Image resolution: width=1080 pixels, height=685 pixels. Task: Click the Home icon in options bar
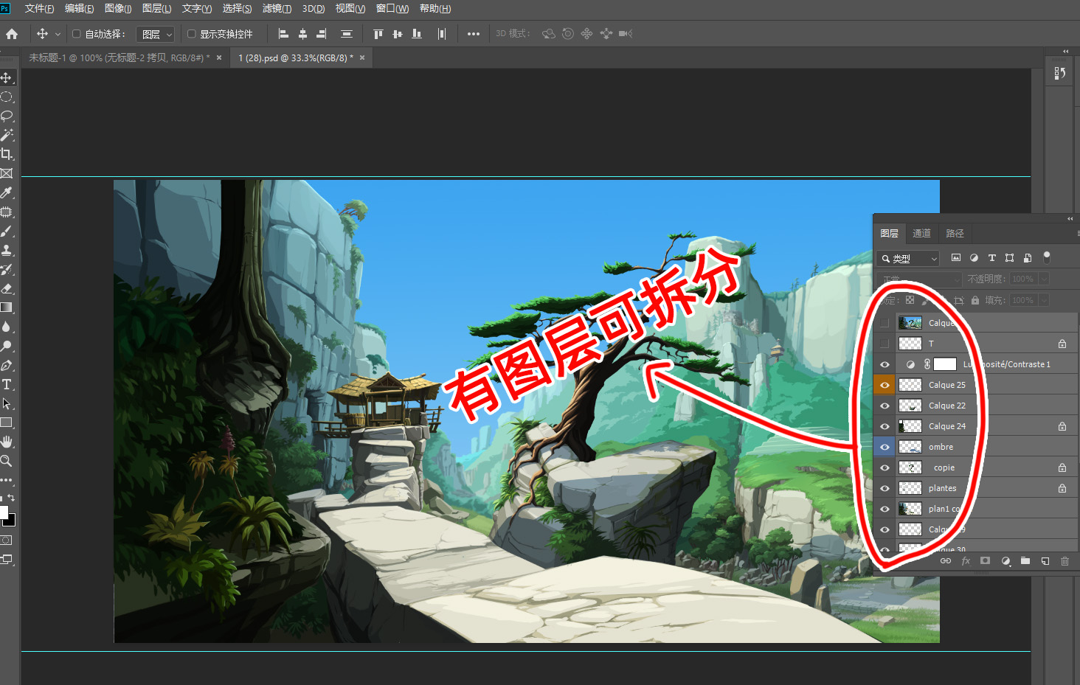12,34
